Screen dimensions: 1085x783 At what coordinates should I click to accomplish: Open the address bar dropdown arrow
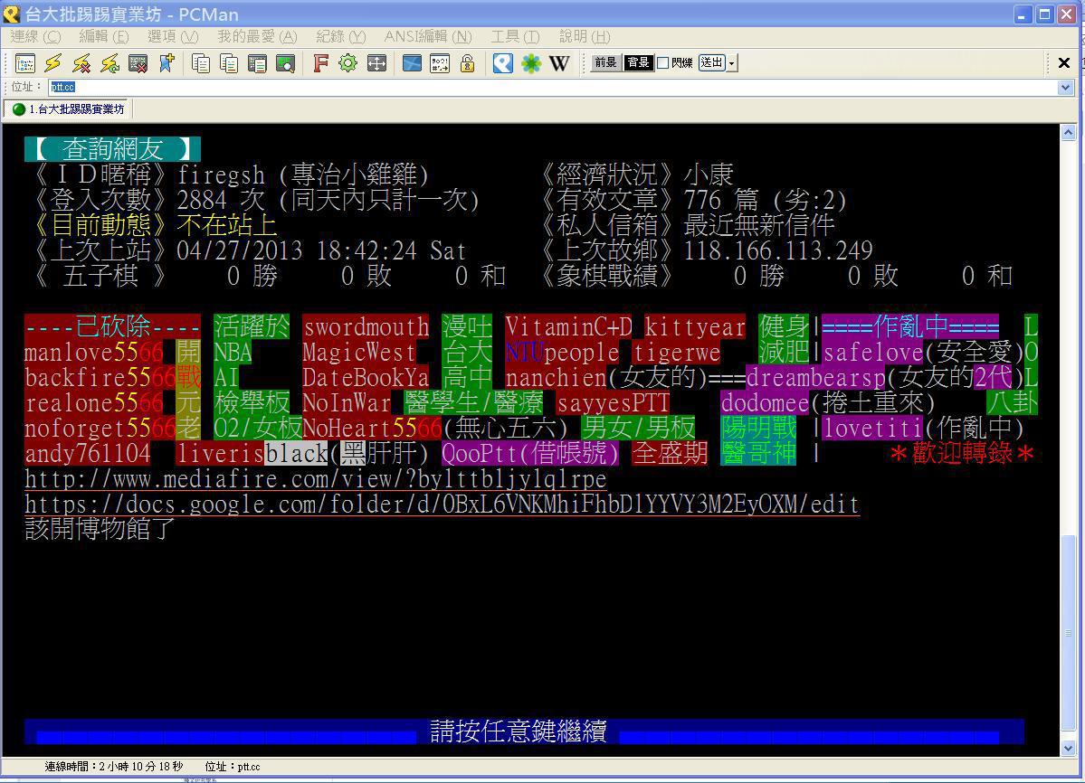point(1066,87)
